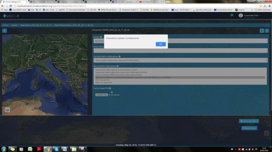Viewport: 272px width, 152px height.
Task: Click the FloodCat logo
Action: (x=11, y=16)
